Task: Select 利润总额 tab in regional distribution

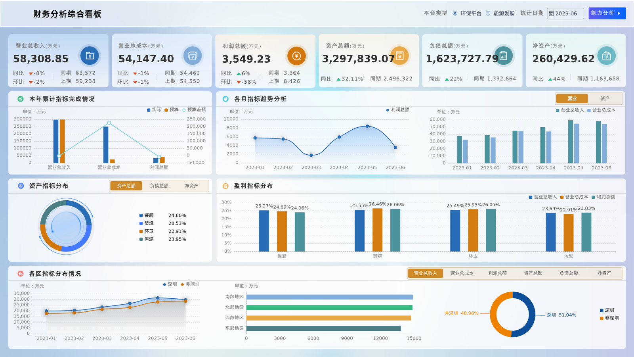Action: click(x=497, y=273)
